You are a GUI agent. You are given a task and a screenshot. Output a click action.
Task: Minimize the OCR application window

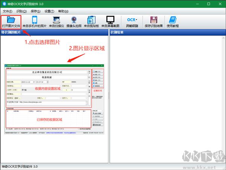click(197, 4)
